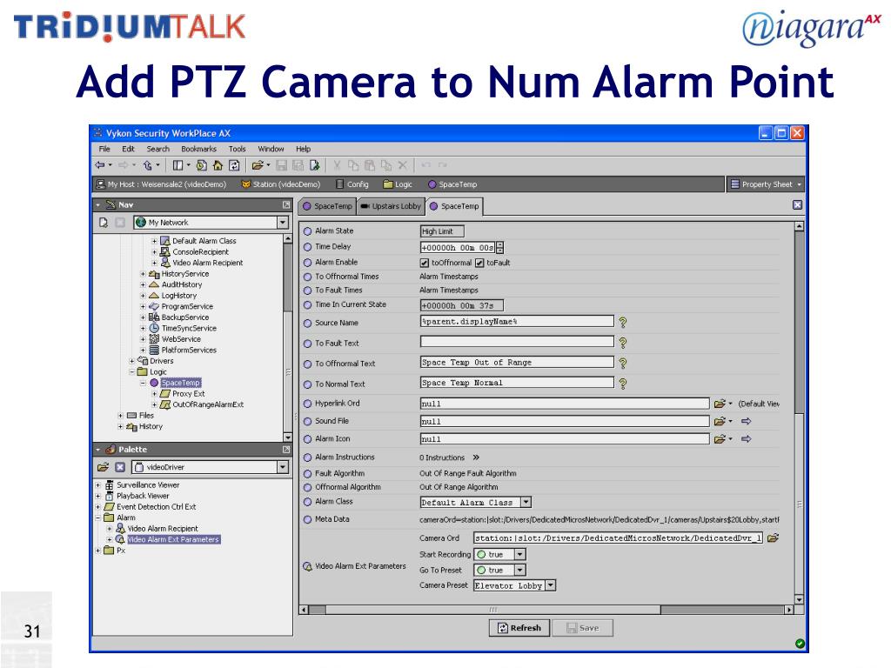This screenshot has height=668, width=891.
Task: Expand the Alarm Instructions chevron
Action: point(476,458)
